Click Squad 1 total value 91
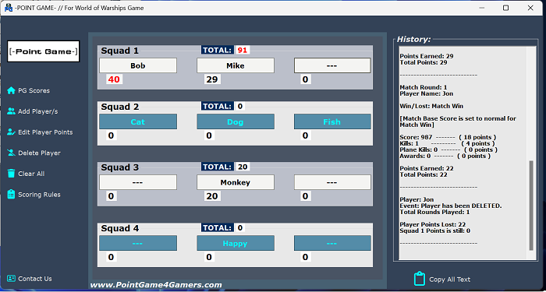This screenshot has height=292, width=546. [243, 50]
